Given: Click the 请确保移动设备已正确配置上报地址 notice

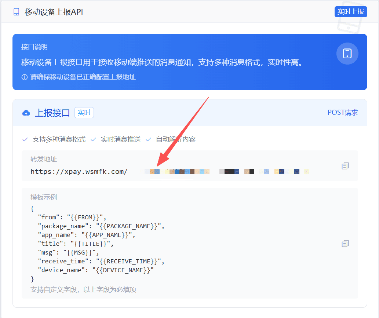Looking at the screenshot, I should click(x=83, y=77).
